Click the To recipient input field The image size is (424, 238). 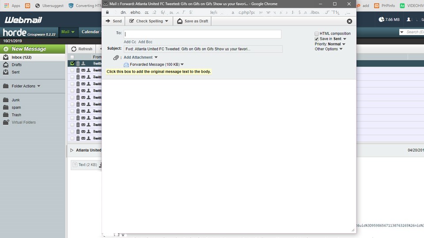202,34
